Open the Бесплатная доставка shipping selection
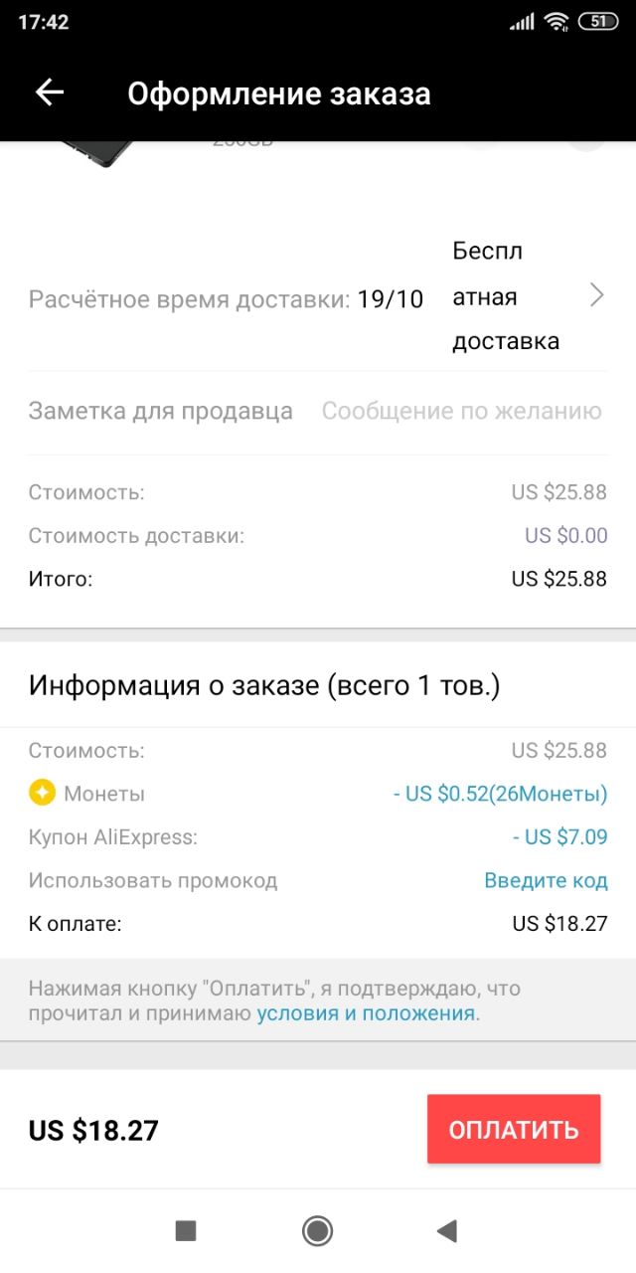This screenshot has width=636, height=1273. point(506,296)
